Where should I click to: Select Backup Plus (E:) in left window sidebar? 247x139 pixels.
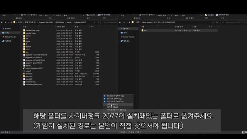click(10, 37)
